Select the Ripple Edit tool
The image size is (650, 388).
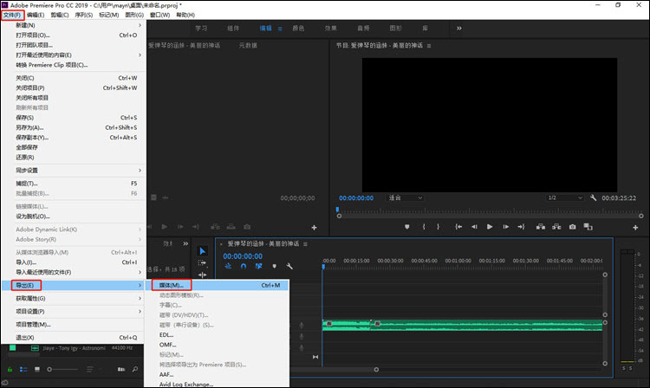pos(202,275)
